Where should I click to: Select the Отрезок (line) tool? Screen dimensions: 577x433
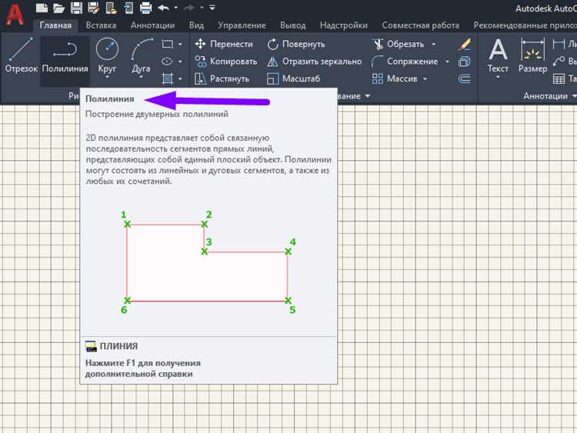pos(19,55)
